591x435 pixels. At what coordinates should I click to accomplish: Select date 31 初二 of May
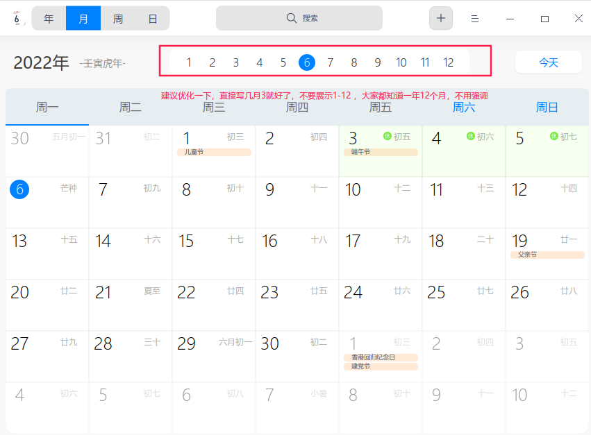pos(131,151)
